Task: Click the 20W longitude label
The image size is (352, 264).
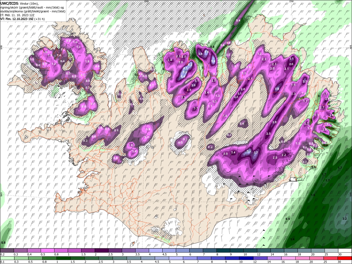Action: 146,1
